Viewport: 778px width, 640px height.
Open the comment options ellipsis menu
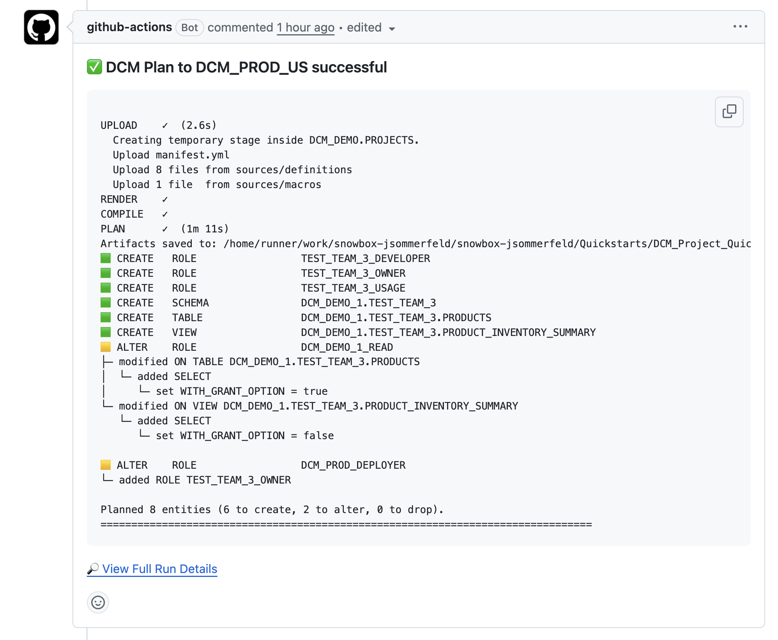740,26
